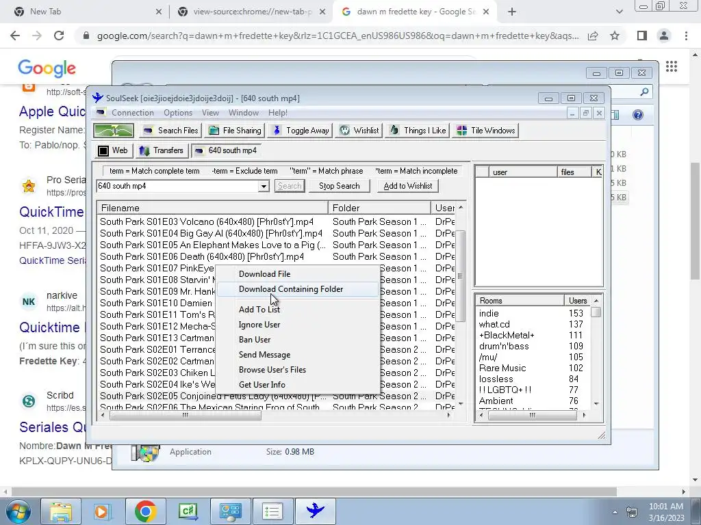Open the Window menu
The image size is (701, 525).
(x=244, y=113)
